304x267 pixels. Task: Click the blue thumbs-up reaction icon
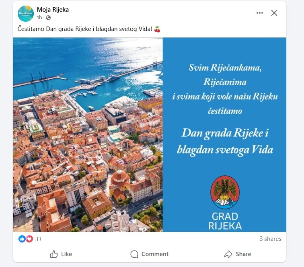(22, 239)
